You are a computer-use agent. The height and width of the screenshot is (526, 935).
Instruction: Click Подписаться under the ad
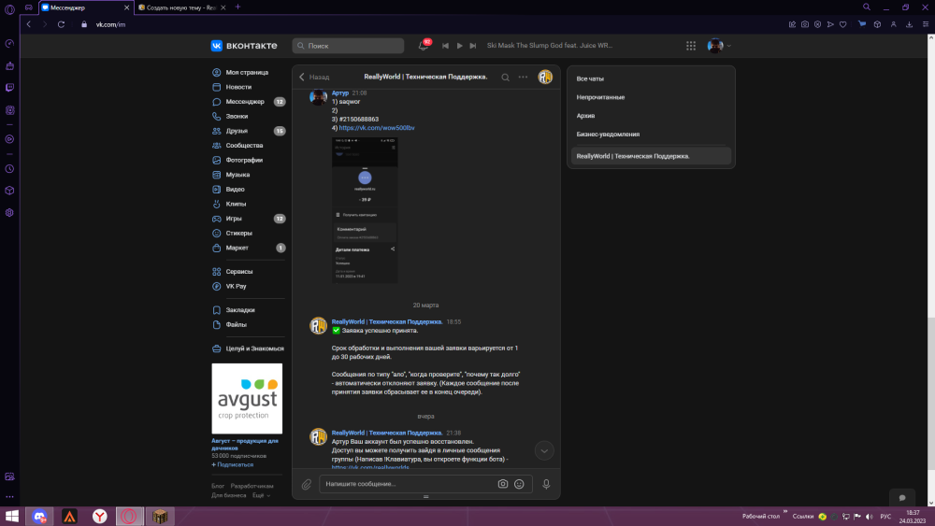[232, 464]
